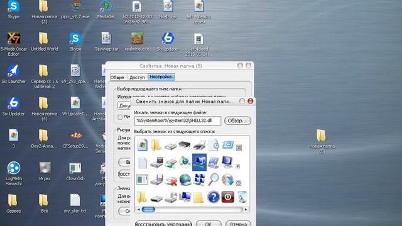Open realmine.exe desktop icon
This screenshot has width=402, height=226.
(x=137, y=42)
